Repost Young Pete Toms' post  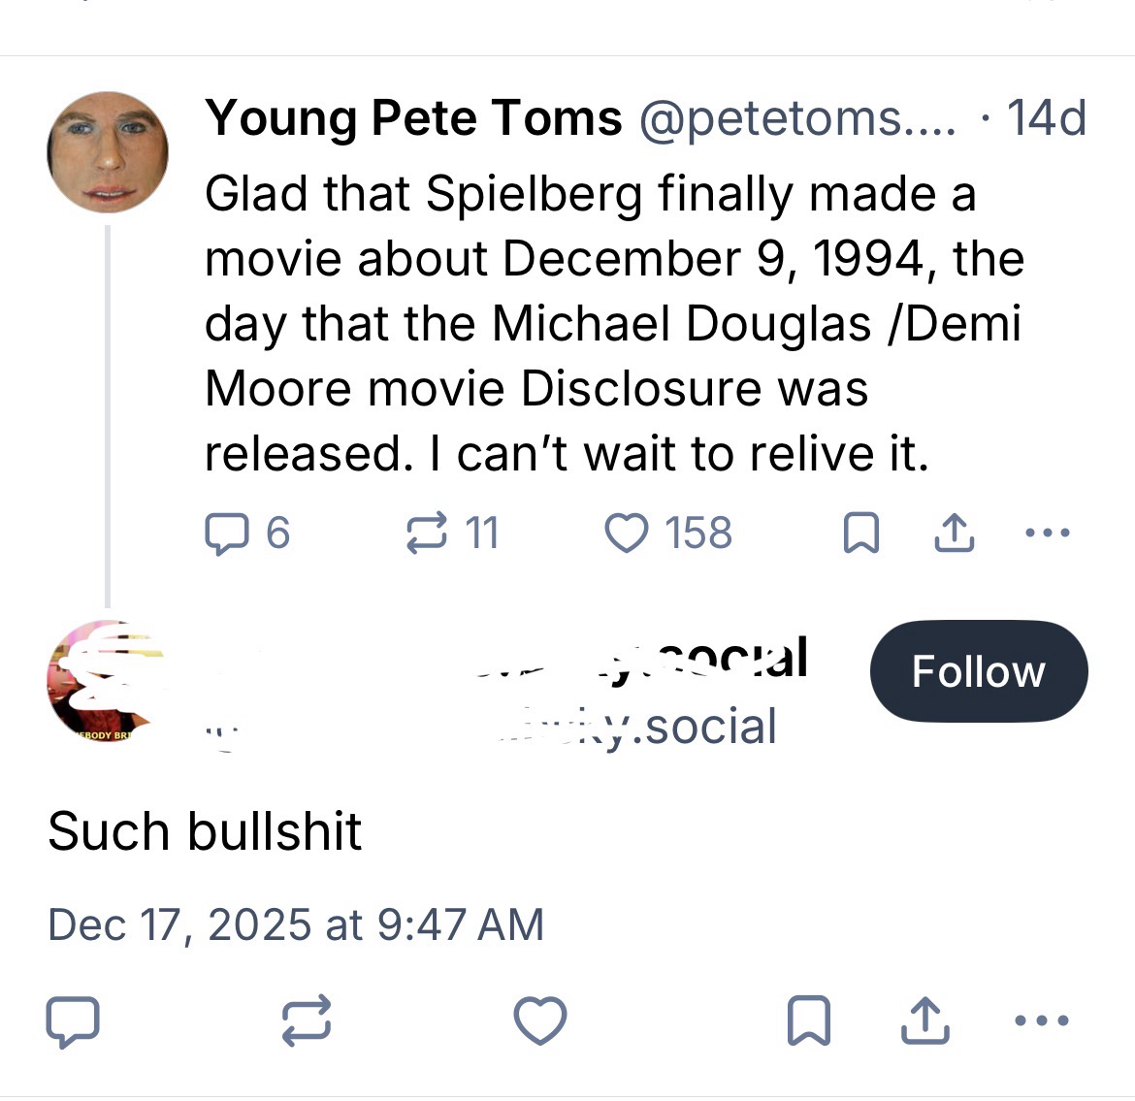point(425,533)
